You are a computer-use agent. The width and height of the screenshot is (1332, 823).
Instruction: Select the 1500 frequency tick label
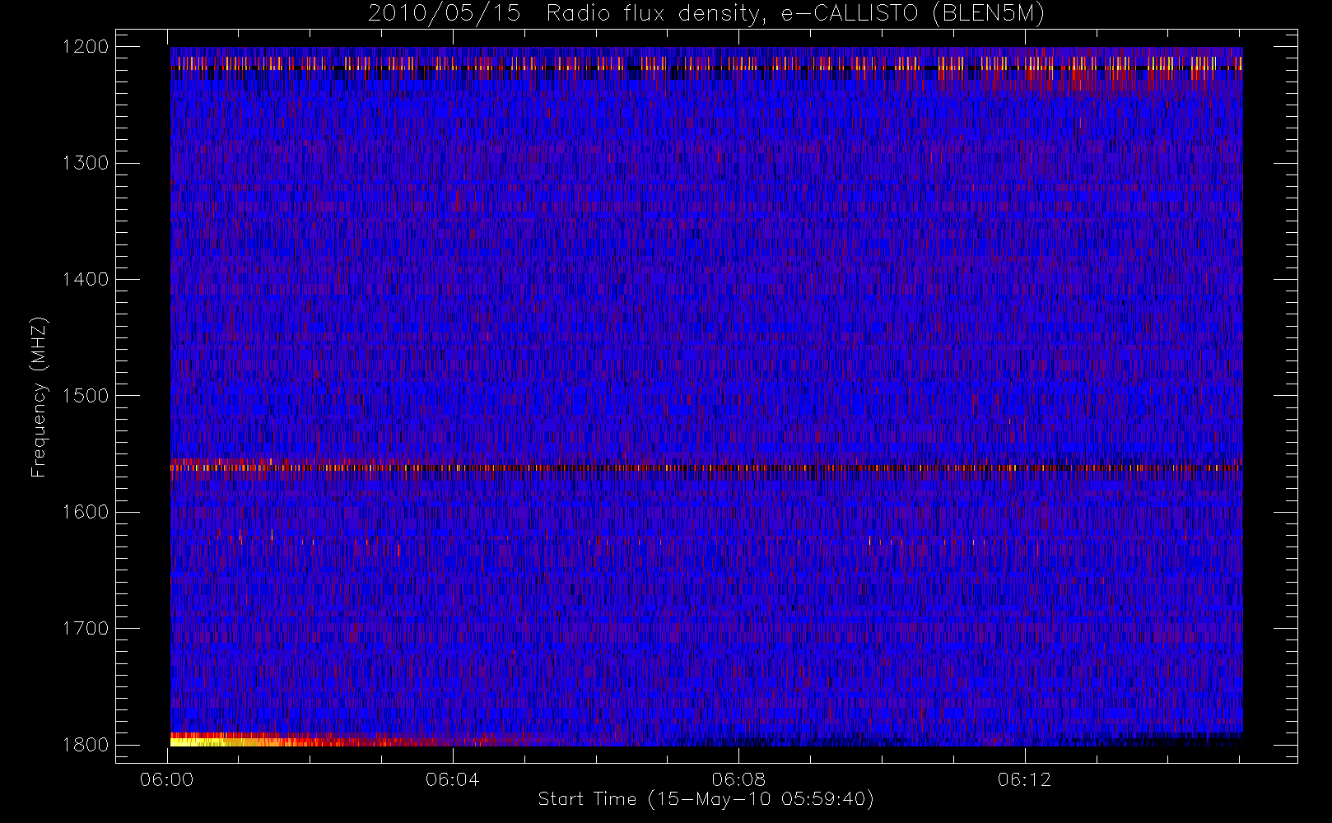86,396
